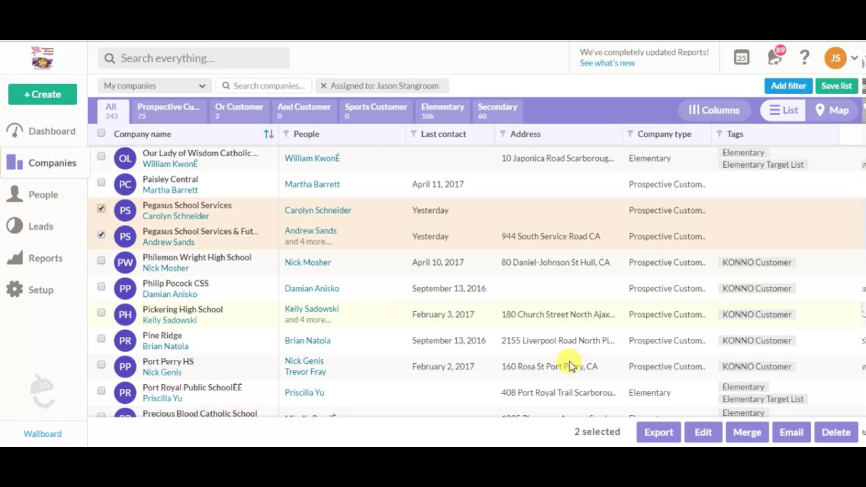Viewport: 866px width, 487px height.
Task: Switch to Map view
Action: coord(831,110)
